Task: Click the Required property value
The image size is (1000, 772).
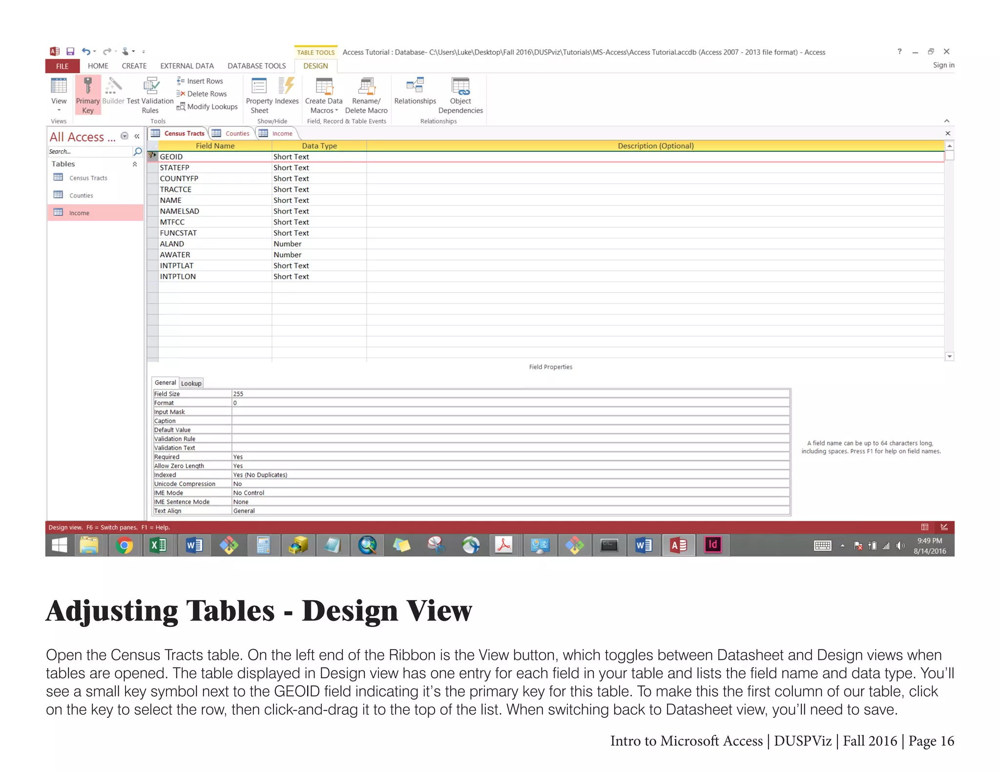Action: tap(510, 457)
